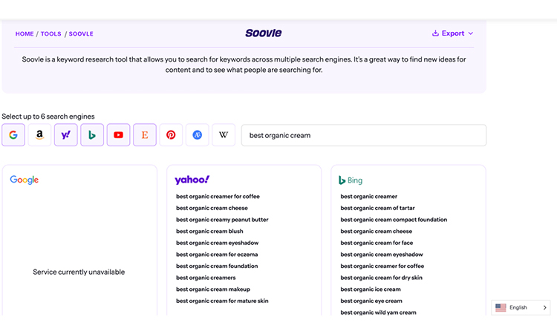The width and height of the screenshot is (557, 334).
Task: Select 'best organic cream of tartar'
Action: [x=377, y=208]
